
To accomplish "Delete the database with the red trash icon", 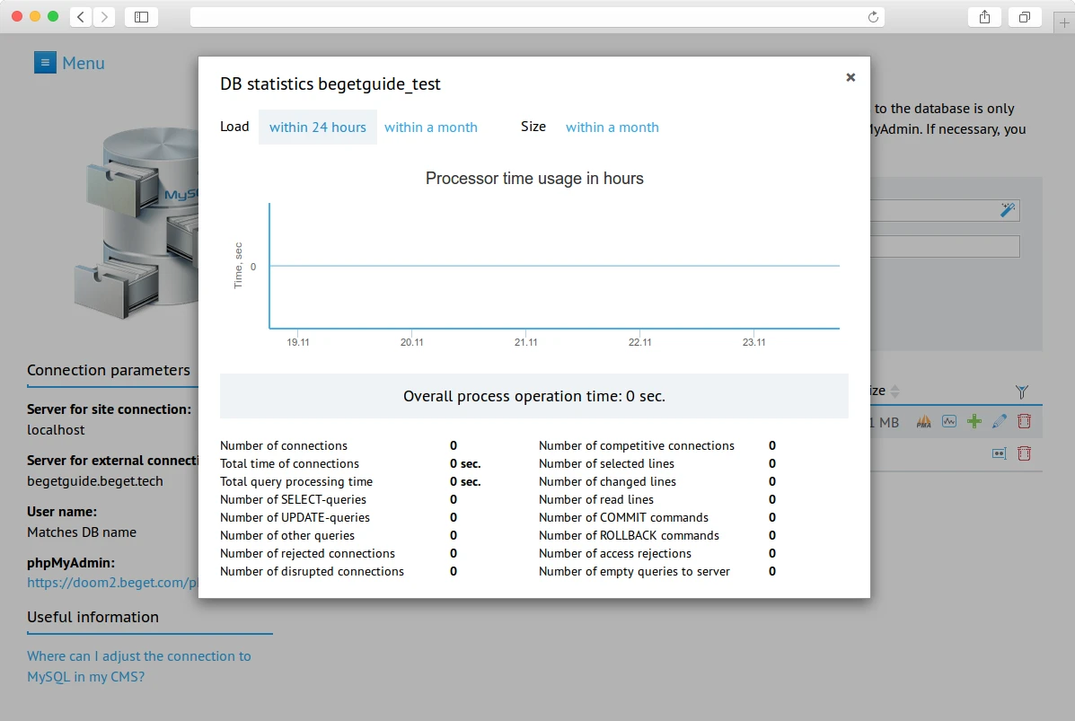I will tap(1024, 421).
